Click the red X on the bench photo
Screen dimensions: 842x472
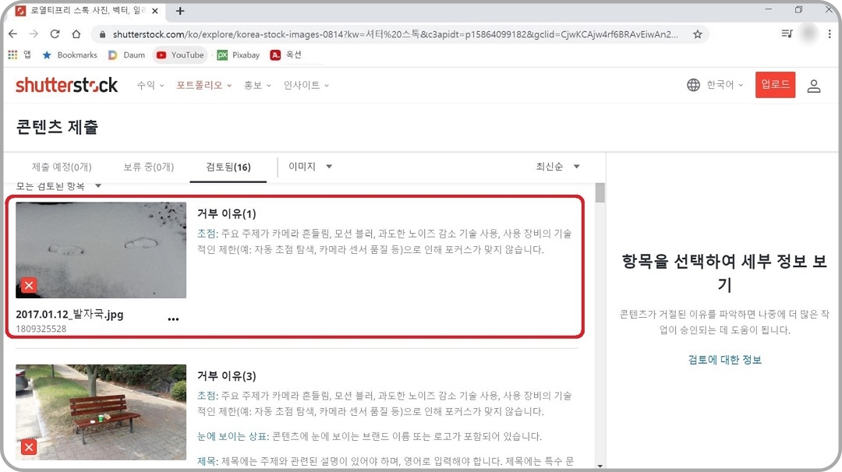point(29,447)
